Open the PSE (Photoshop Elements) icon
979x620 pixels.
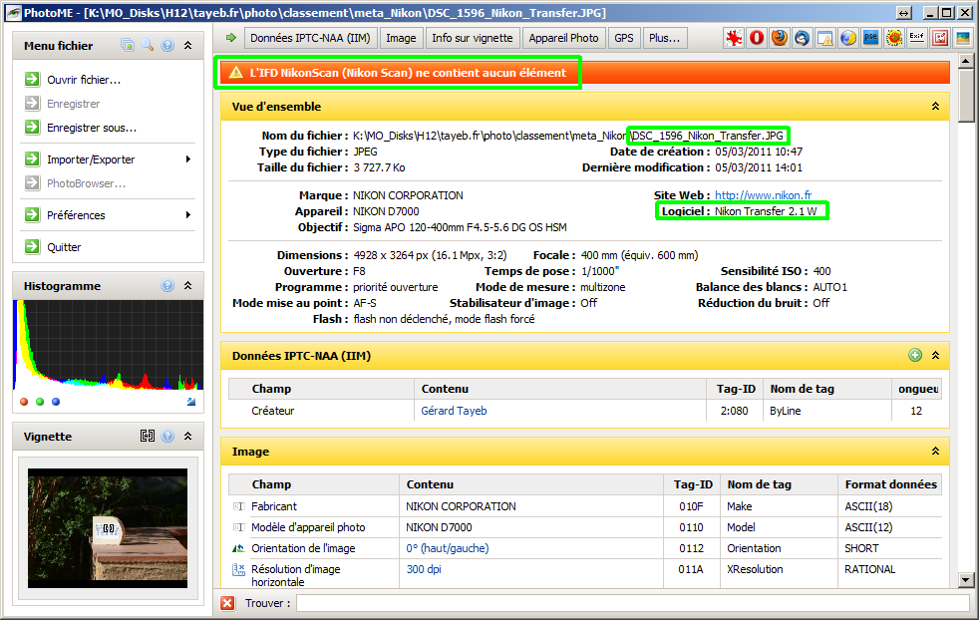(871, 38)
